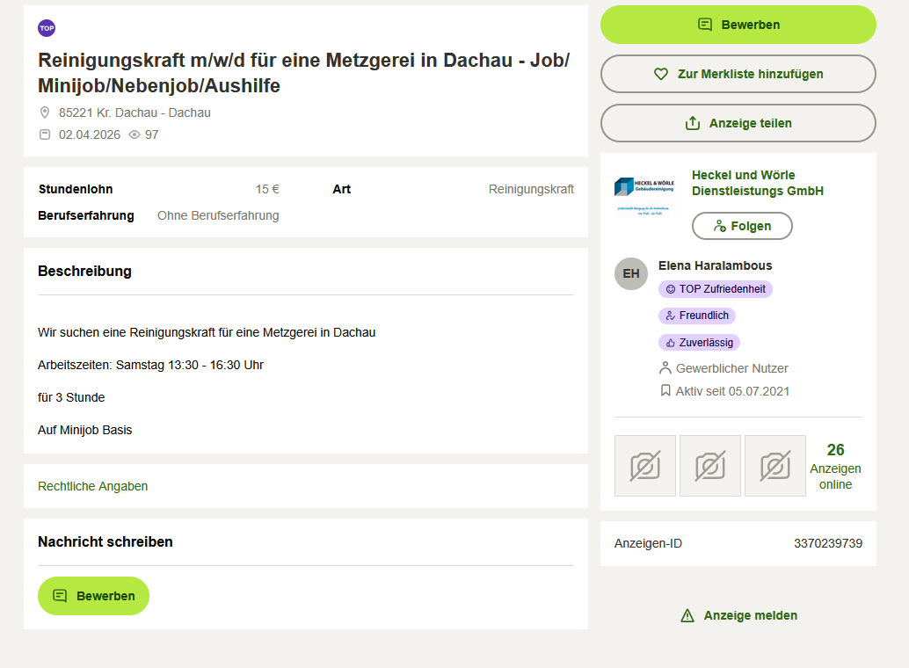Click the text für 3 Stunde
This screenshot has width=909, height=668.
coord(71,398)
